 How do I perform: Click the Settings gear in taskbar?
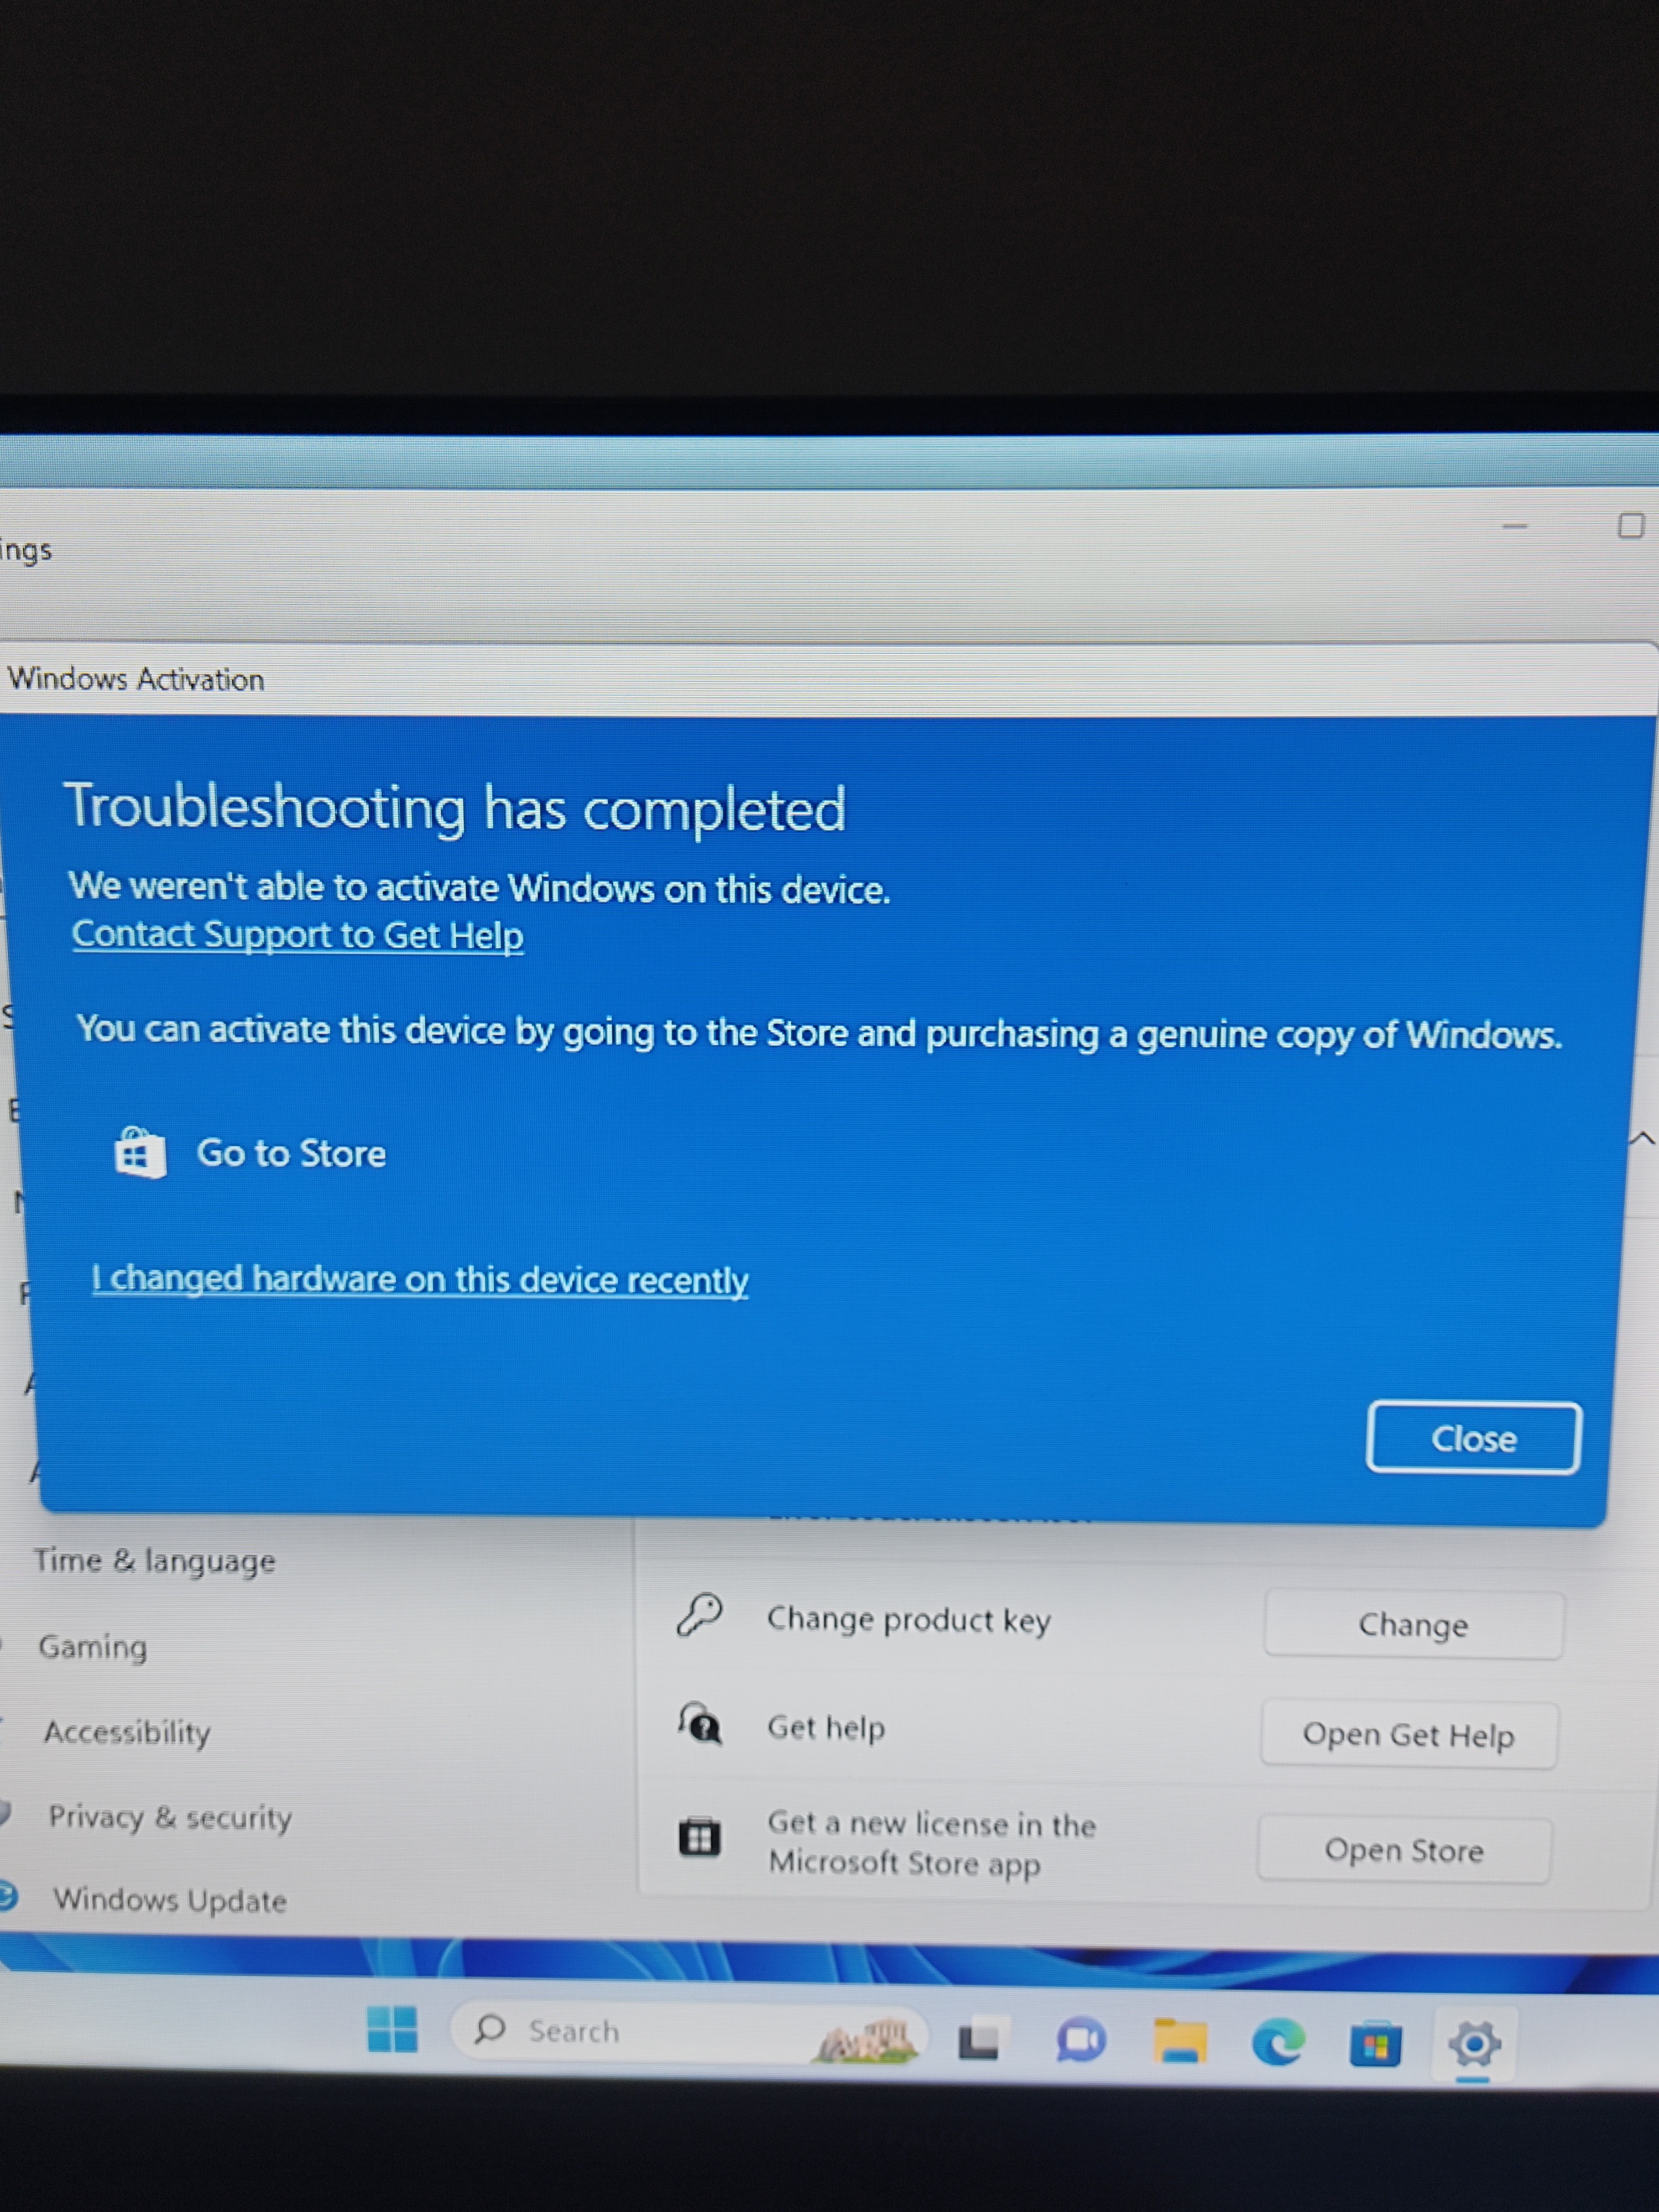point(1473,2043)
